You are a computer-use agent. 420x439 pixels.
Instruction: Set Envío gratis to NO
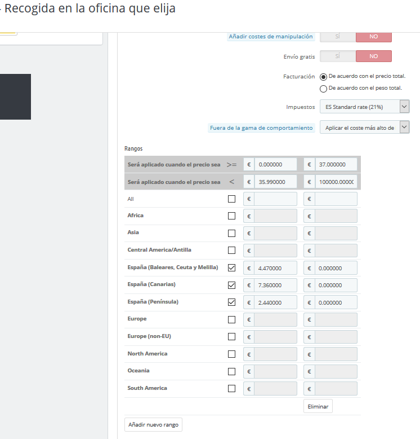[x=374, y=56]
